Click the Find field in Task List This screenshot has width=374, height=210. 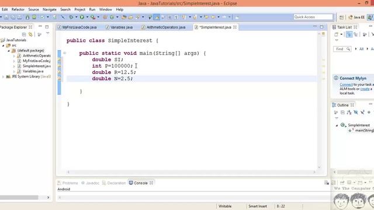tap(342, 49)
